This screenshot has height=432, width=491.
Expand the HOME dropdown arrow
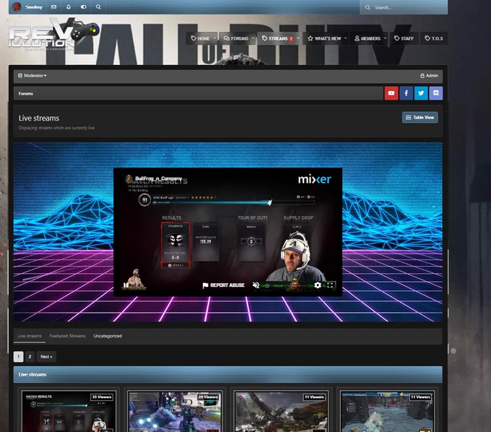coord(214,38)
